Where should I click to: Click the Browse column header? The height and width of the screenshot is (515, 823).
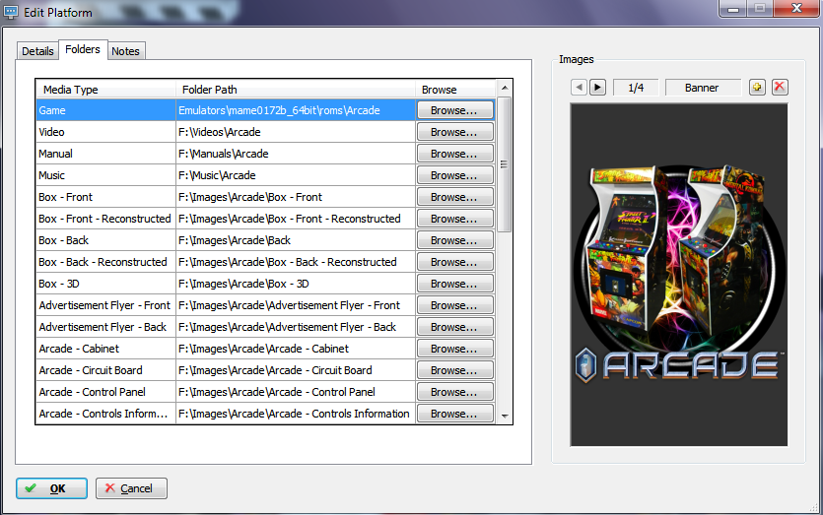click(x=455, y=90)
